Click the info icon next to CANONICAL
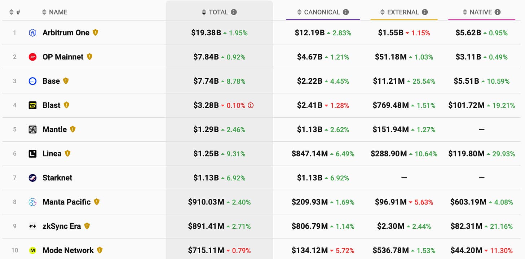Screen dimensions: 525x259 click(346, 12)
